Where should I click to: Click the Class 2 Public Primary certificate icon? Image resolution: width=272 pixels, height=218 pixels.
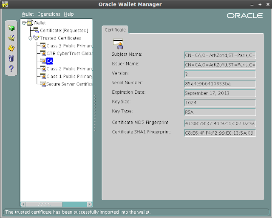point(43,69)
